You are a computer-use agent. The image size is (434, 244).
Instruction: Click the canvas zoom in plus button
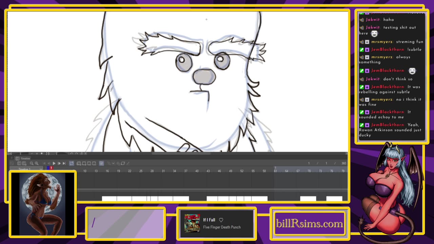[x=37, y=154]
